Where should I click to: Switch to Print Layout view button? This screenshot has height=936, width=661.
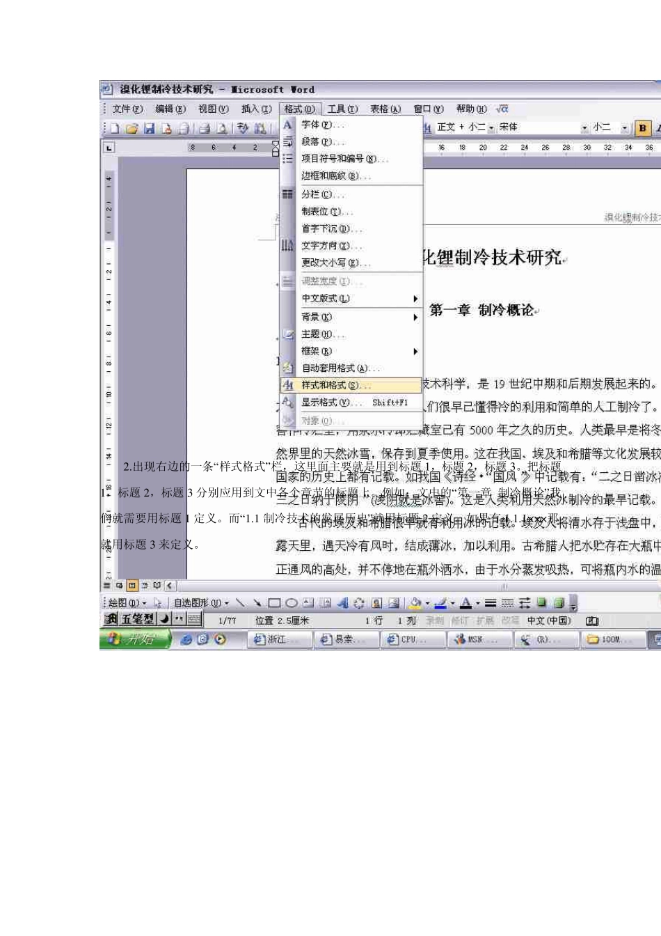click(x=132, y=586)
